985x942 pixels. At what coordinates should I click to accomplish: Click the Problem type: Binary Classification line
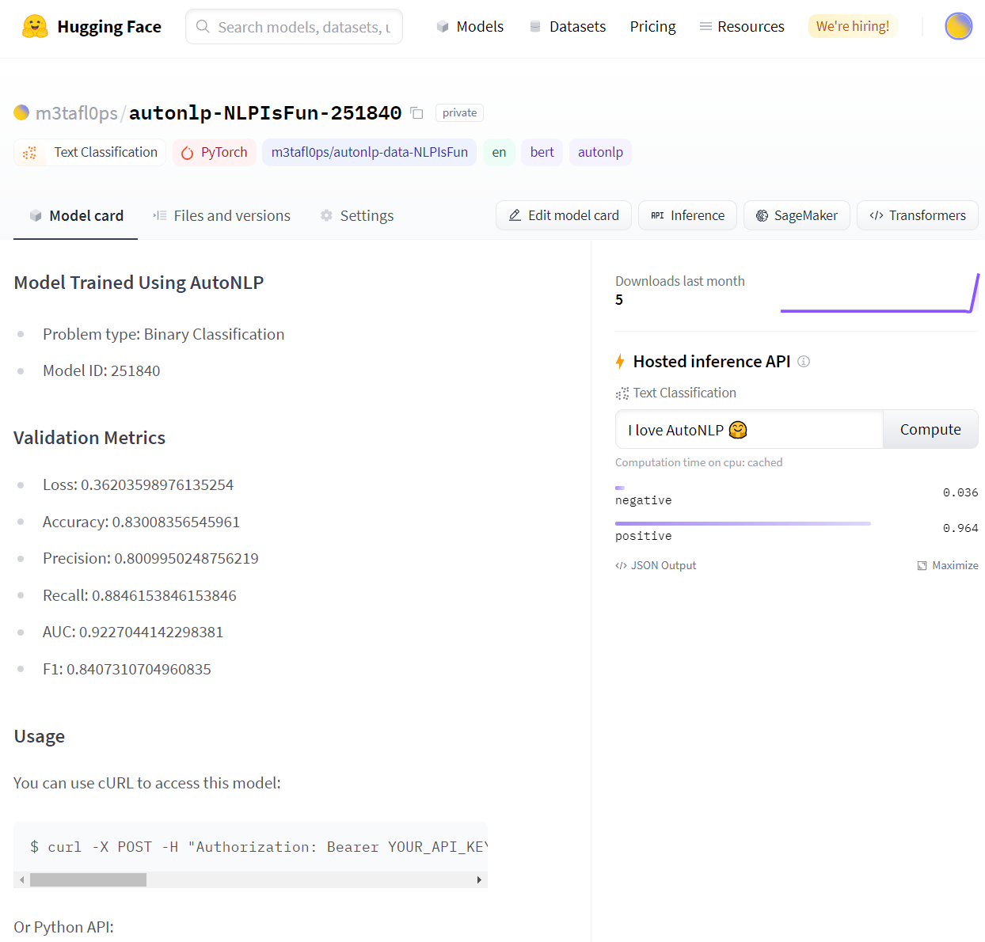(163, 335)
